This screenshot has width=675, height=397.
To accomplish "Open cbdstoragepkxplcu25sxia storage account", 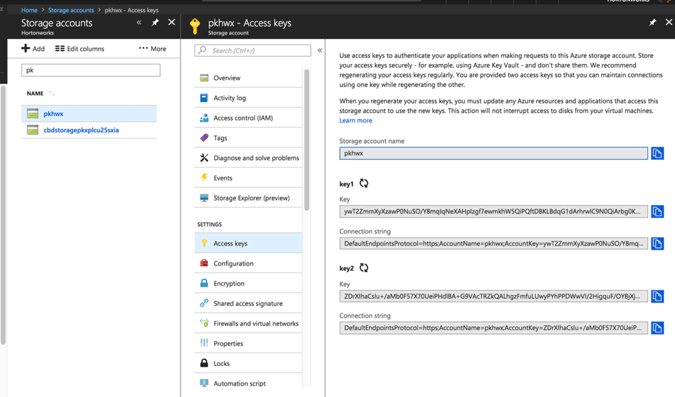I will pos(81,130).
